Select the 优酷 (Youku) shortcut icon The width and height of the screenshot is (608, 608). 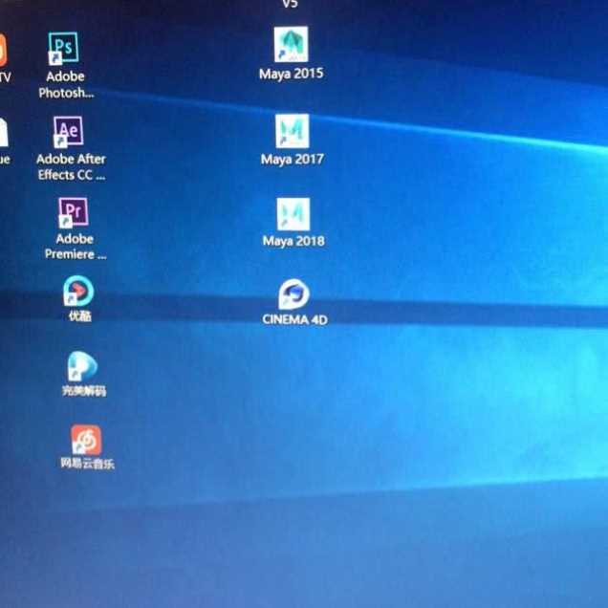pos(78,291)
